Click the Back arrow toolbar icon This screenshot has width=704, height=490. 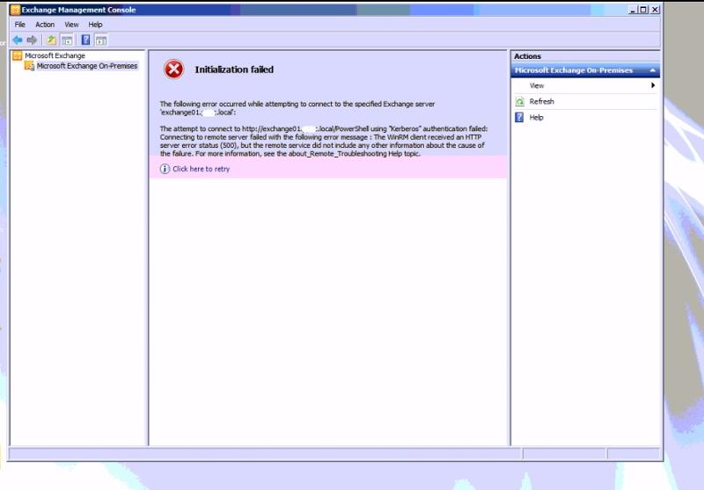point(18,40)
